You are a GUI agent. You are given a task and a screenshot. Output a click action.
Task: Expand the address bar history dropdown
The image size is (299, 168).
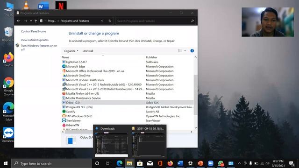[102, 21]
